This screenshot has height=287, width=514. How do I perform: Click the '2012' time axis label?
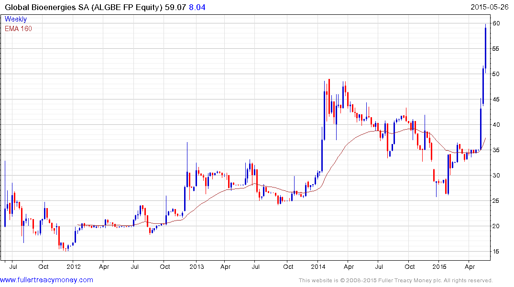[74, 266]
